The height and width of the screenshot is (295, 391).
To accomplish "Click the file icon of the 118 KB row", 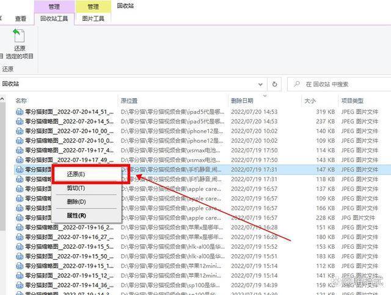I will click(20, 179).
